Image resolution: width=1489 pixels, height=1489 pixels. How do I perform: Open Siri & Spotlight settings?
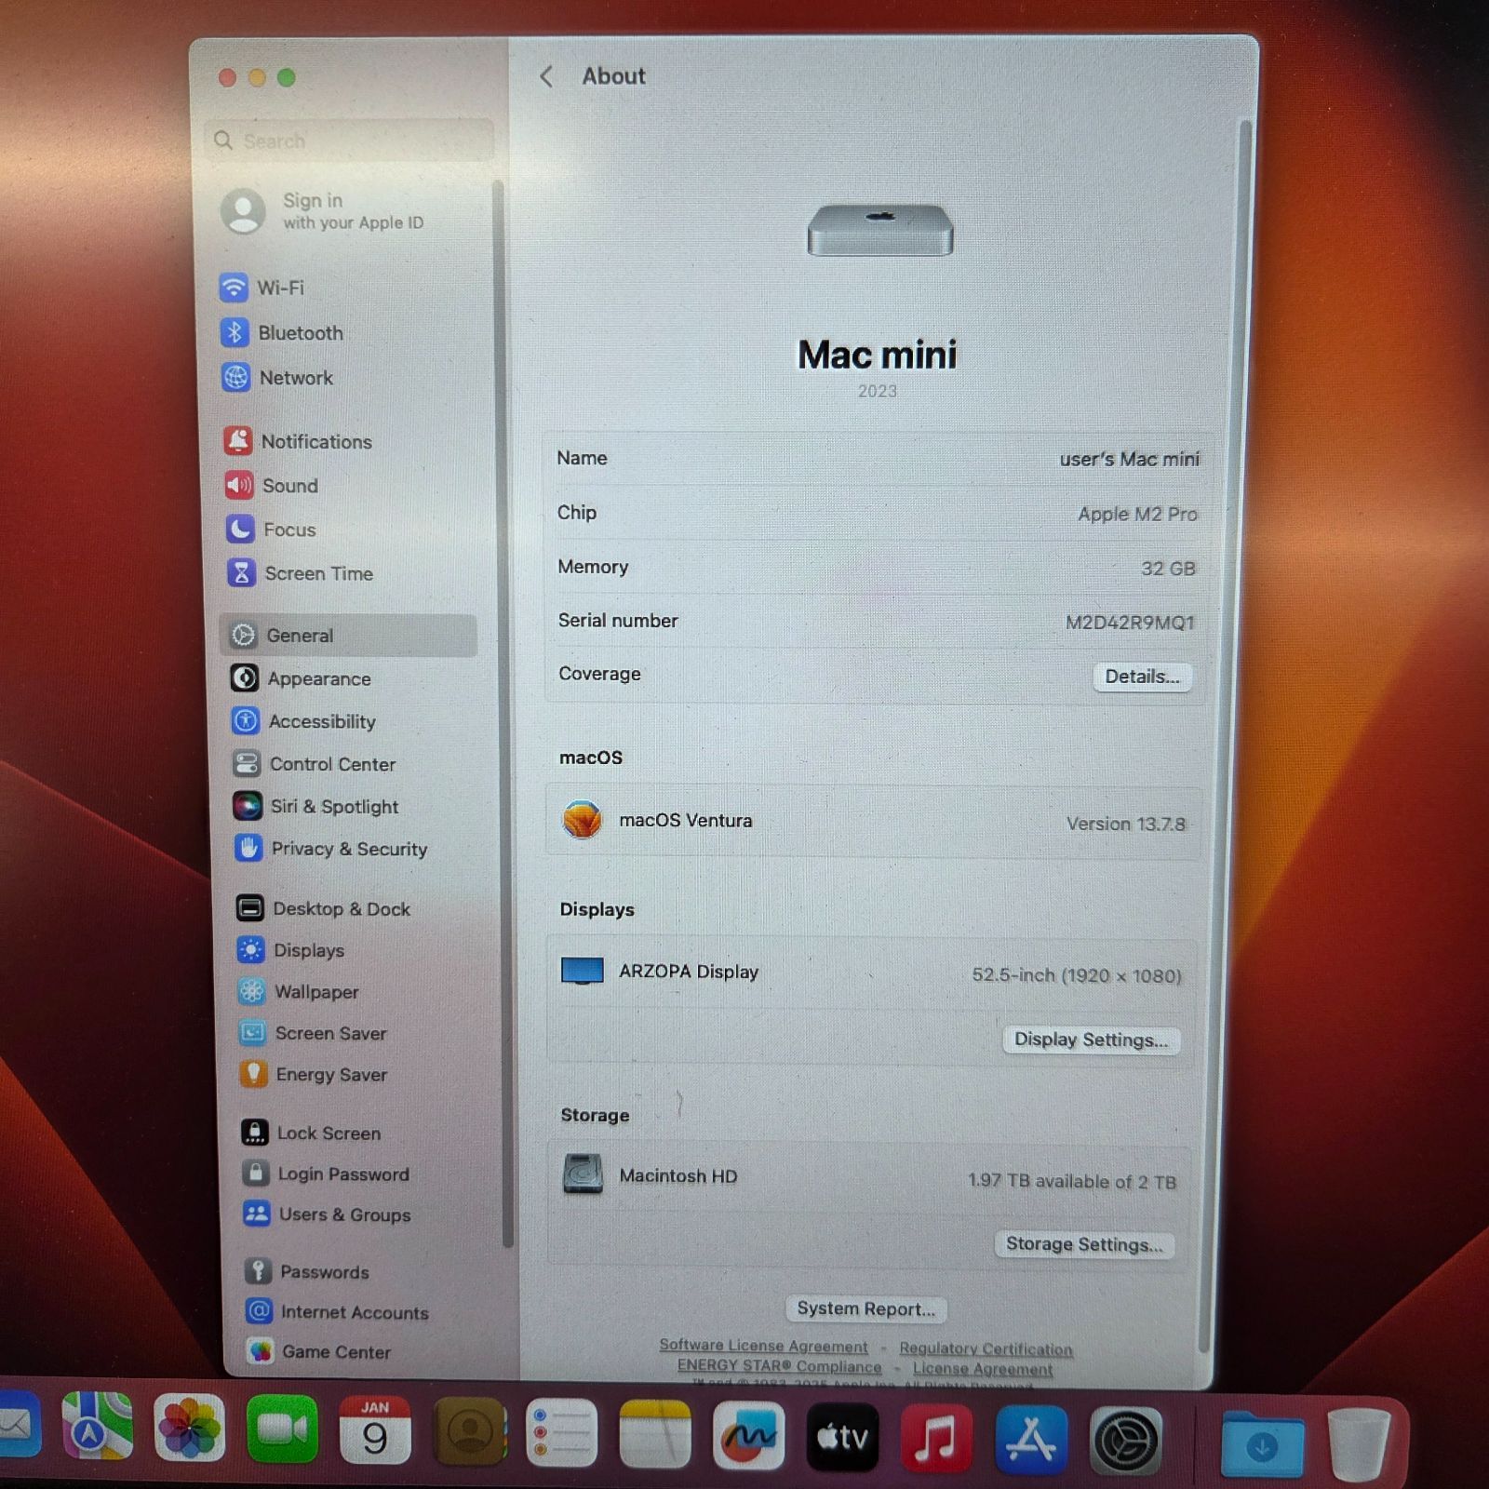pyautogui.click(x=334, y=807)
